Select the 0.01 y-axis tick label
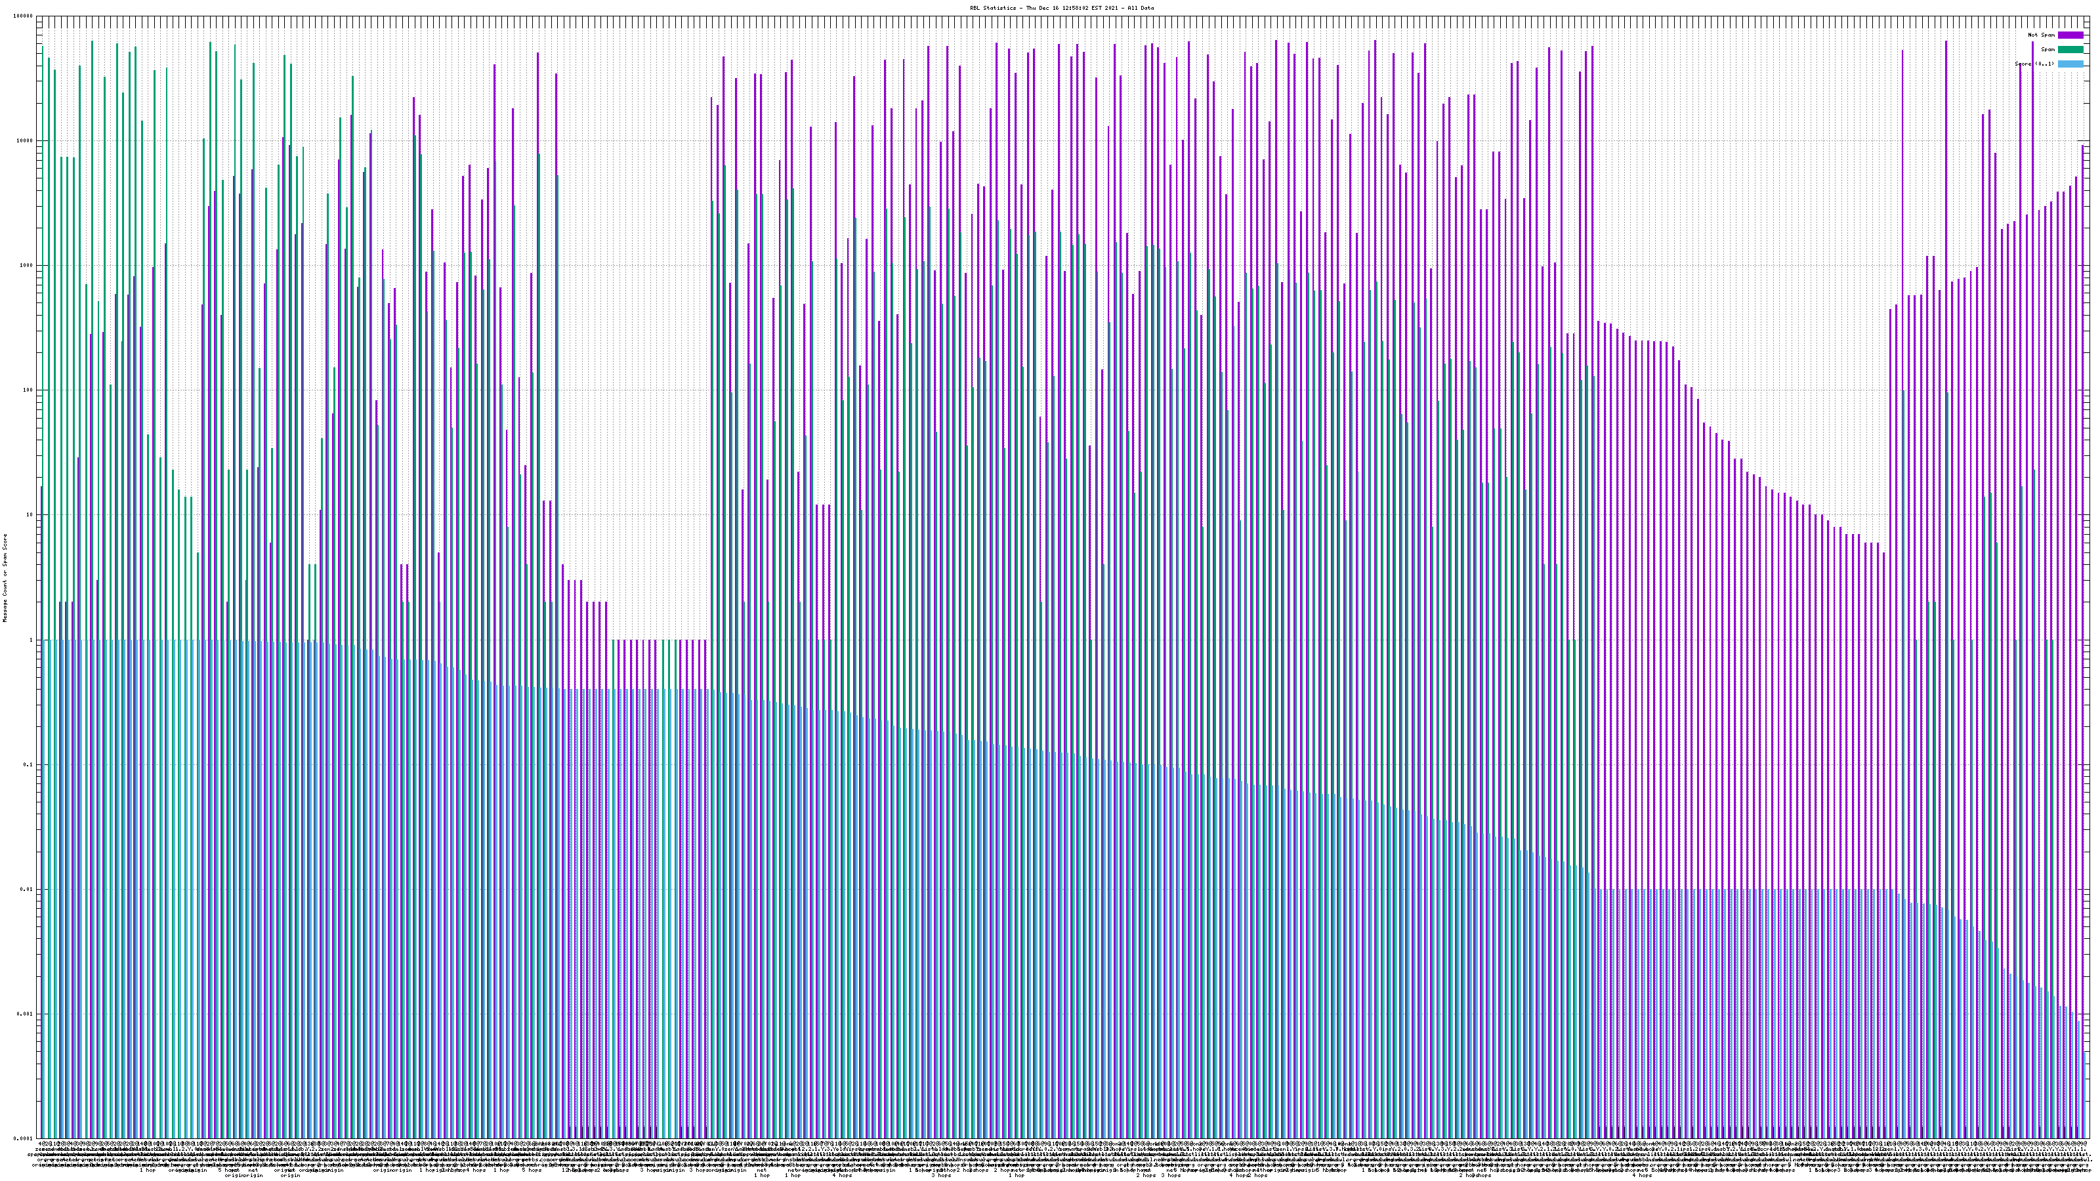The height and width of the screenshot is (1181, 2100). click(28, 889)
